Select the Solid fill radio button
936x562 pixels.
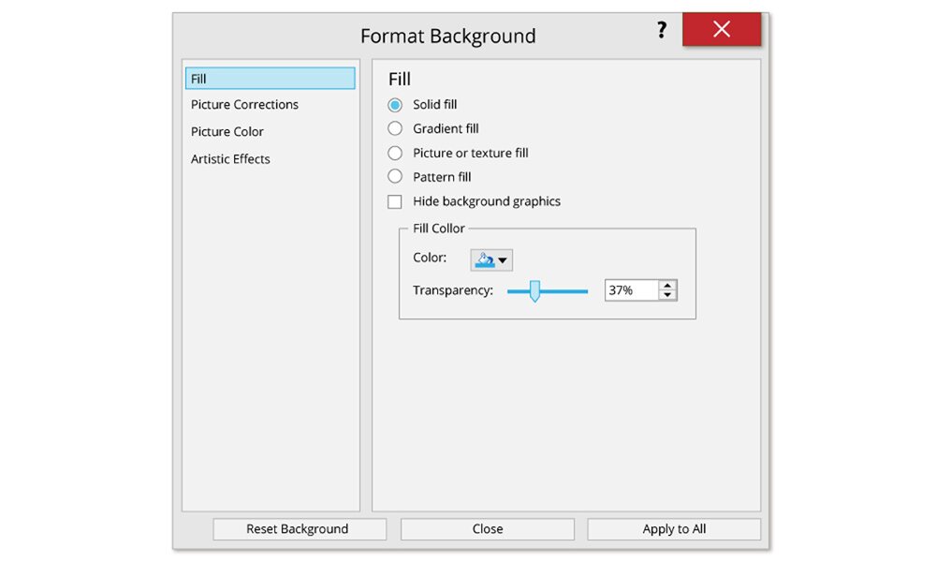pyautogui.click(x=395, y=105)
